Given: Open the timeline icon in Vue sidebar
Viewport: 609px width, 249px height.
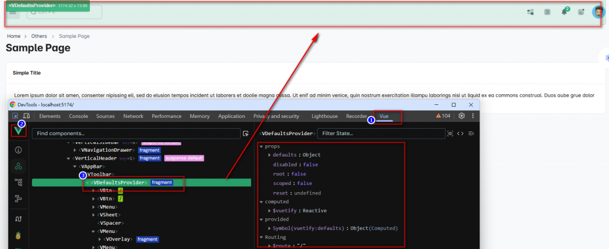Looking at the screenshot, I should pos(18,199).
